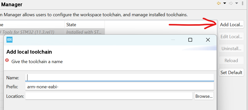Viewport: 248px width, 110px height.
Task: Open the back history dropdown arrow
Action: pos(225,3)
